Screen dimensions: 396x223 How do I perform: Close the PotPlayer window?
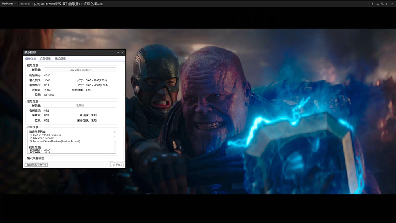(392, 4)
